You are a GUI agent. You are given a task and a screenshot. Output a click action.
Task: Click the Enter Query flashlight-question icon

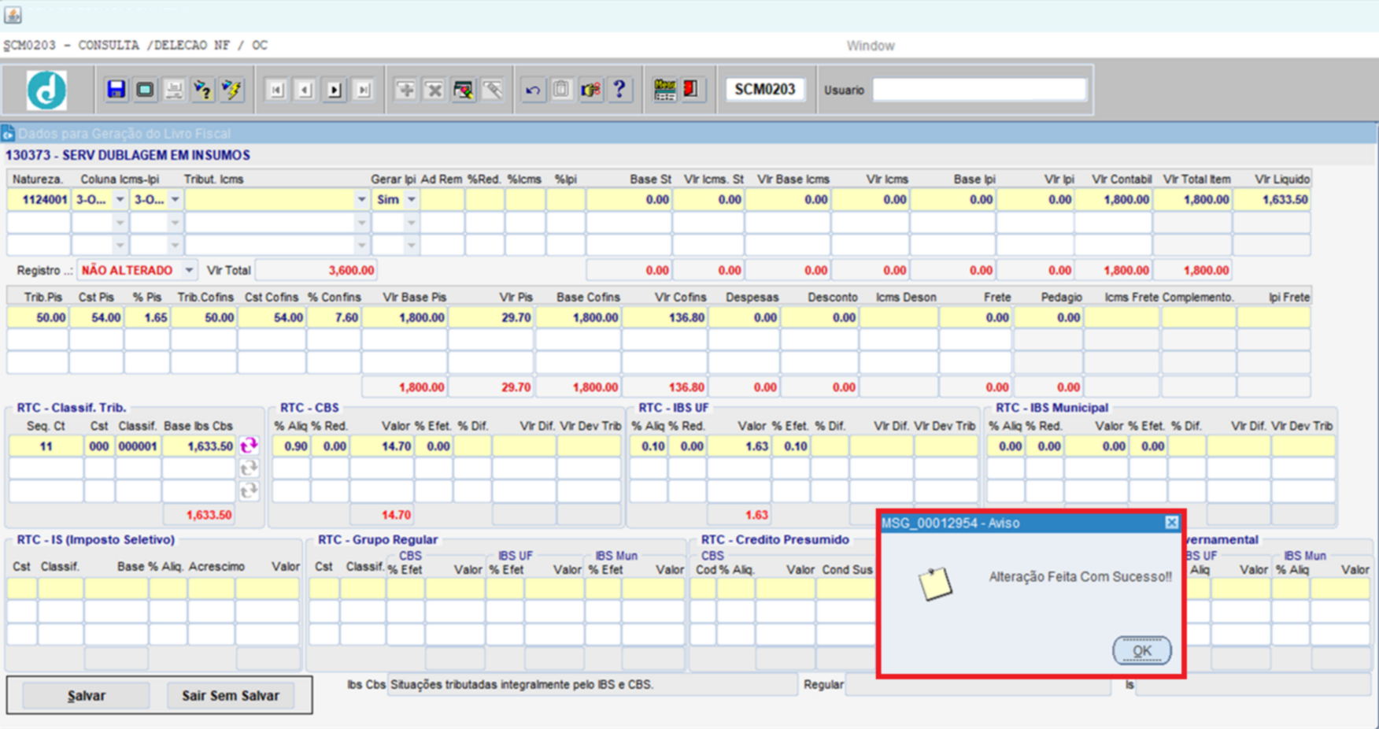point(203,90)
